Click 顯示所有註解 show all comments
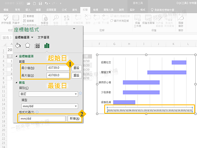The image size is (197, 148). (x=120, y=21)
